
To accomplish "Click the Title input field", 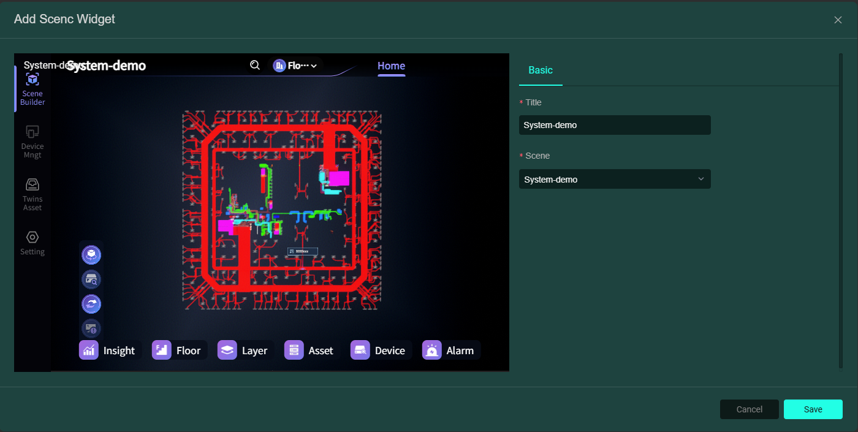I will pyautogui.click(x=615, y=125).
